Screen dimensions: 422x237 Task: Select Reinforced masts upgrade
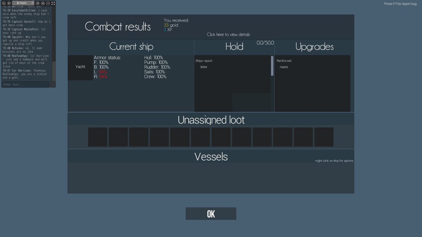point(284,64)
